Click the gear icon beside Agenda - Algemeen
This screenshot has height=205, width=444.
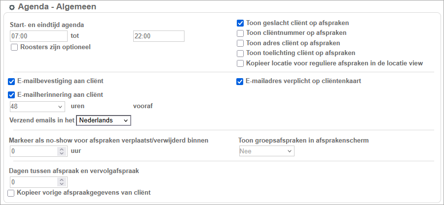click(12, 7)
